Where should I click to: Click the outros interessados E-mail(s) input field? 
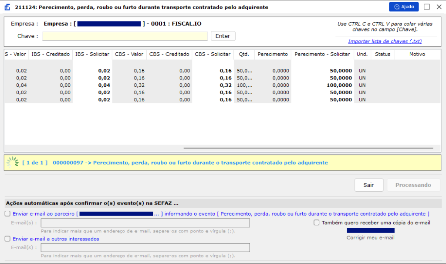coord(145,247)
